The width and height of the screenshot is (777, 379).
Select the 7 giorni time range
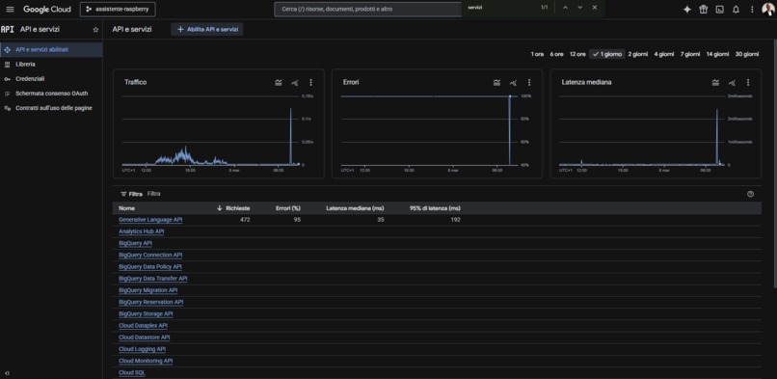(x=690, y=54)
